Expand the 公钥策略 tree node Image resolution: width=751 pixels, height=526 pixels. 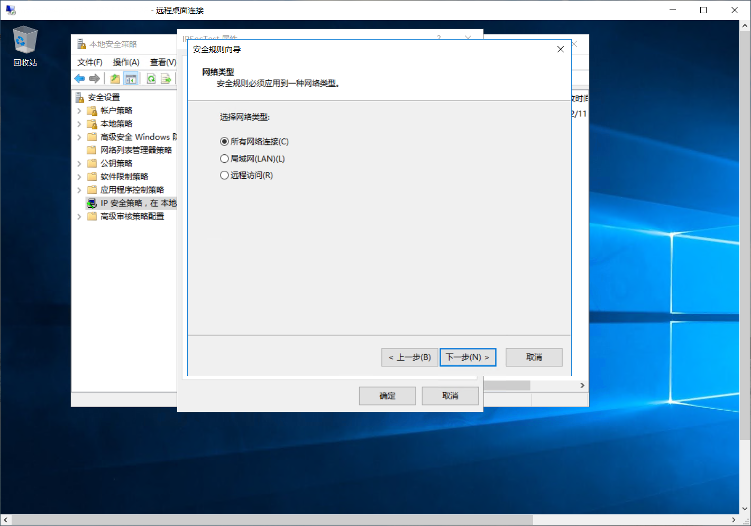click(x=79, y=163)
